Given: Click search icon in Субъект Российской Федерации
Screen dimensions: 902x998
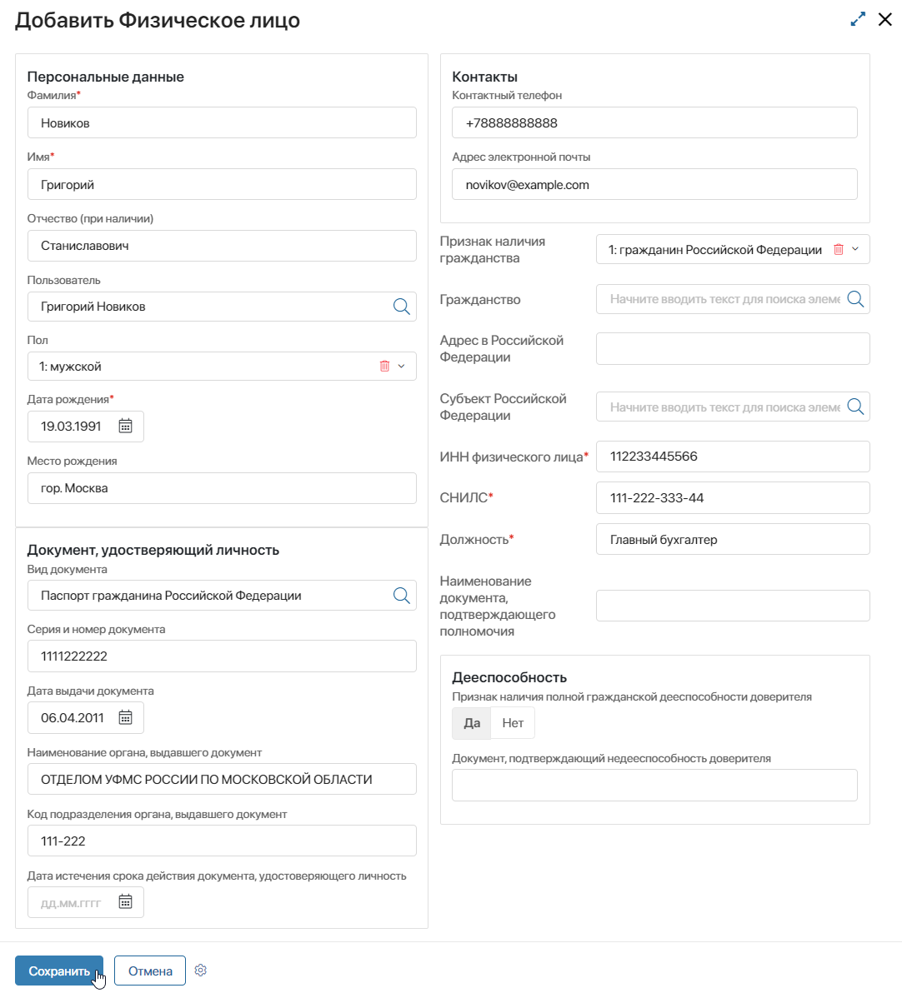Looking at the screenshot, I should (x=855, y=407).
